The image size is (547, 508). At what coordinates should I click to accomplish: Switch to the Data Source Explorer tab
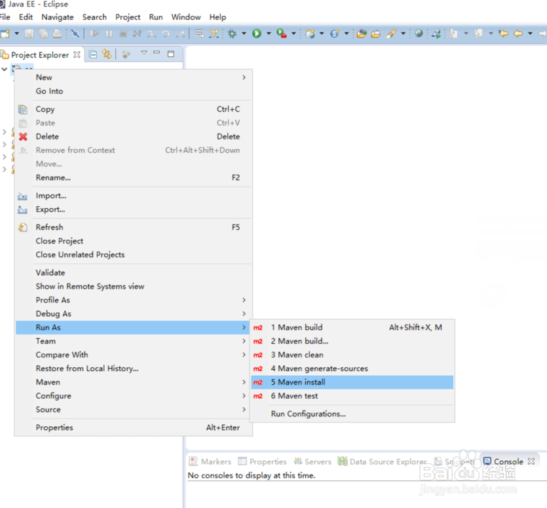(x=382, y=462)
